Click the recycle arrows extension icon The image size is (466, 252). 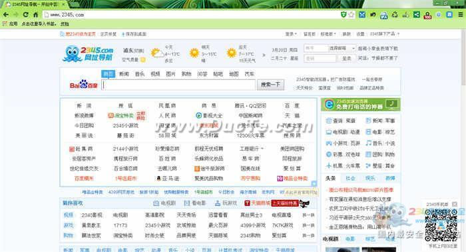tap(395, 14)
